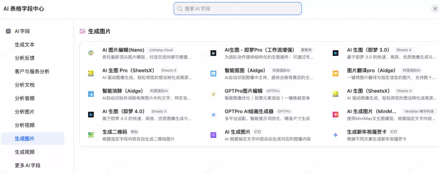The image size is (439, 174).
Task: Select the AI字段 sidebar heading
Action: (22, 31)
